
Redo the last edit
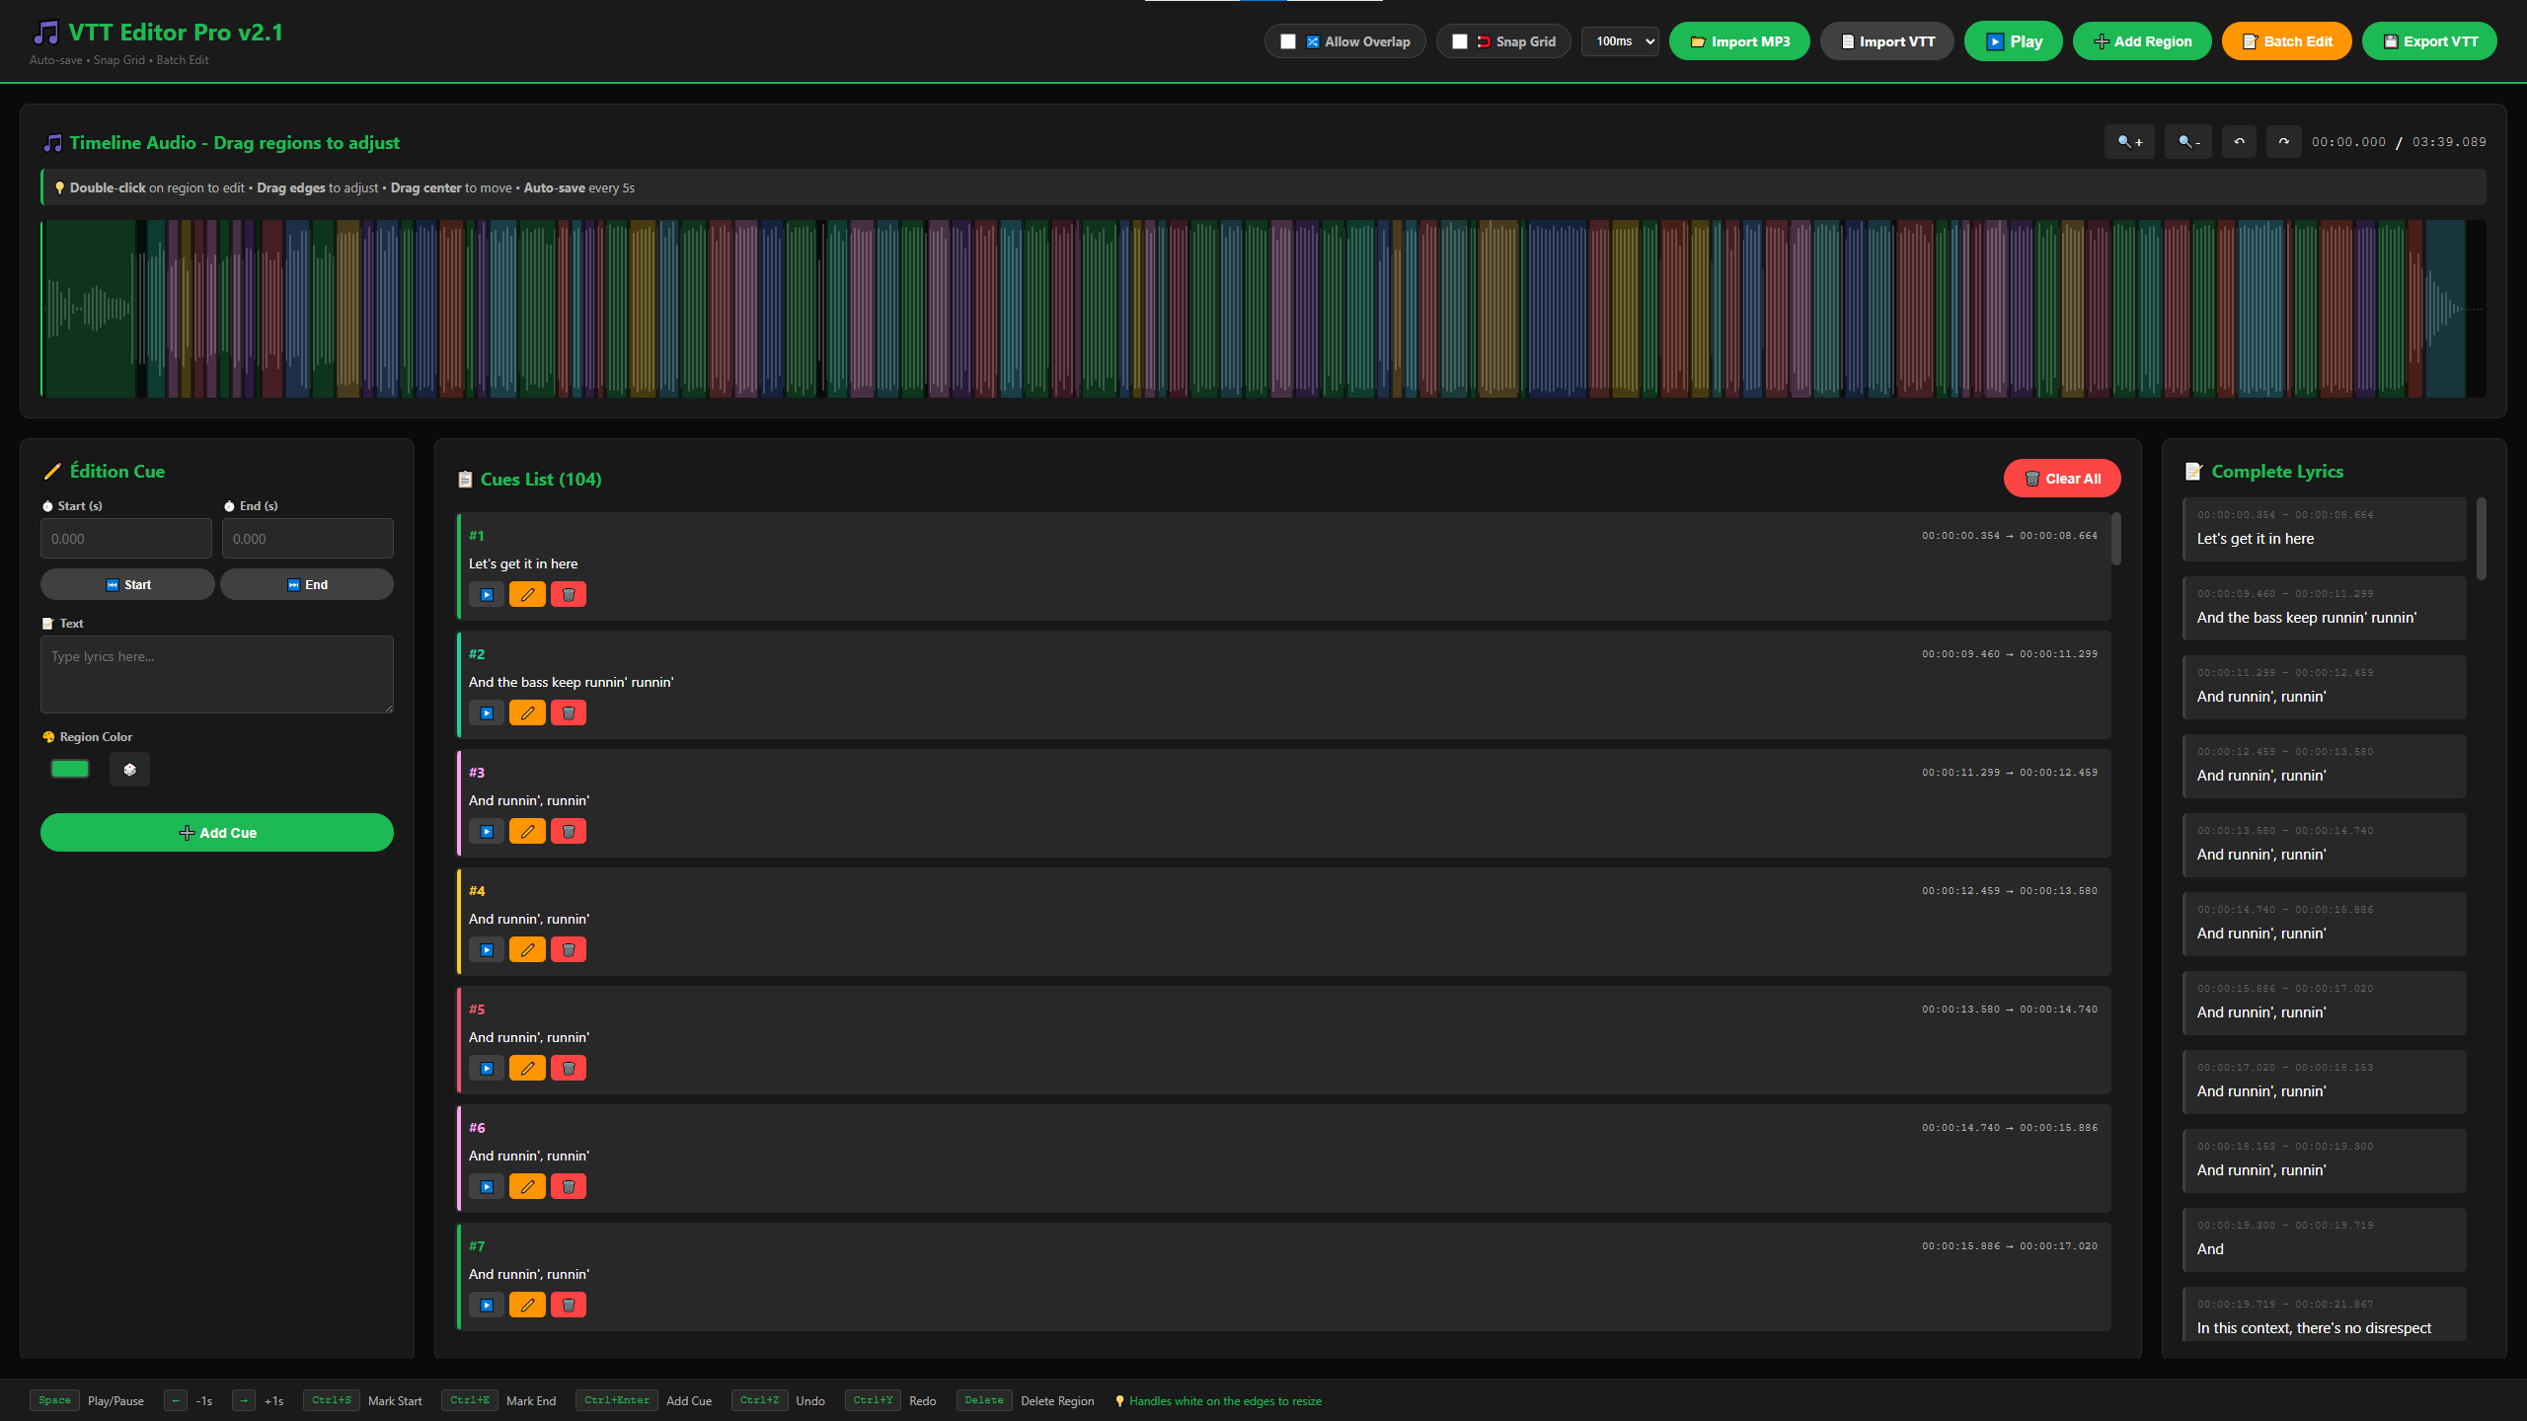click(x=2283, y=141)
